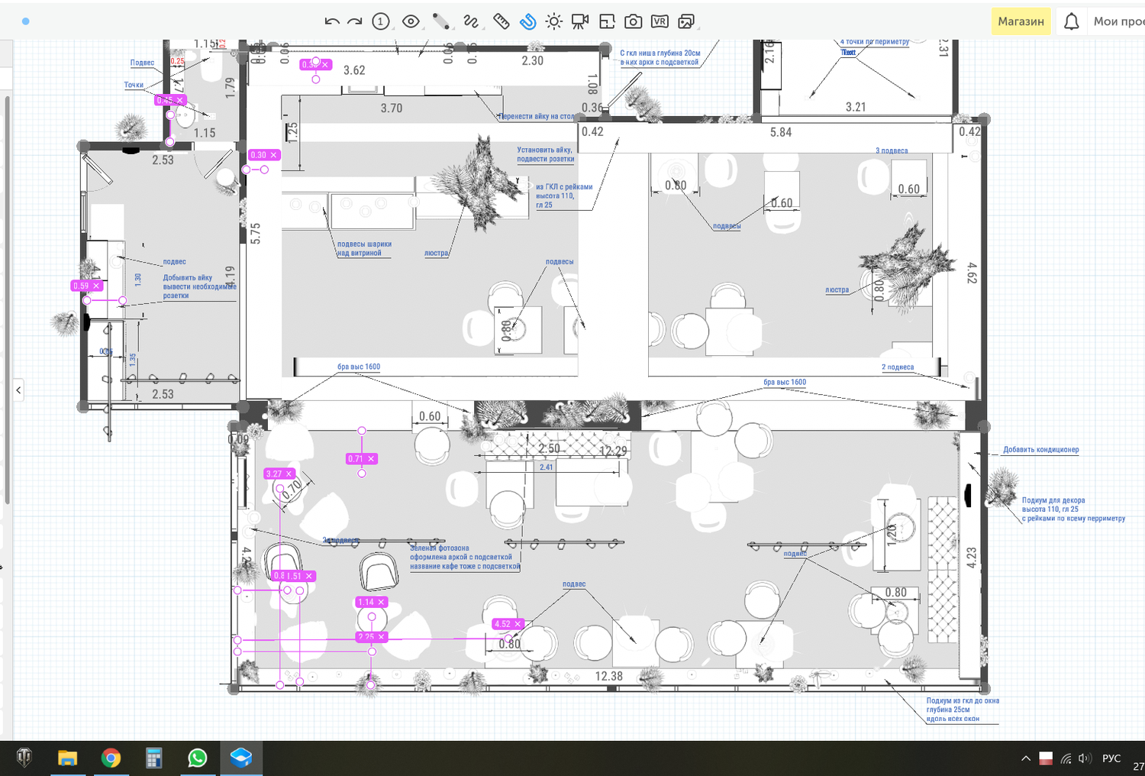Expand the wall drawing tool options
Image resolution: width=1145 pixels, height=776 pixels.
click(441, 21)
